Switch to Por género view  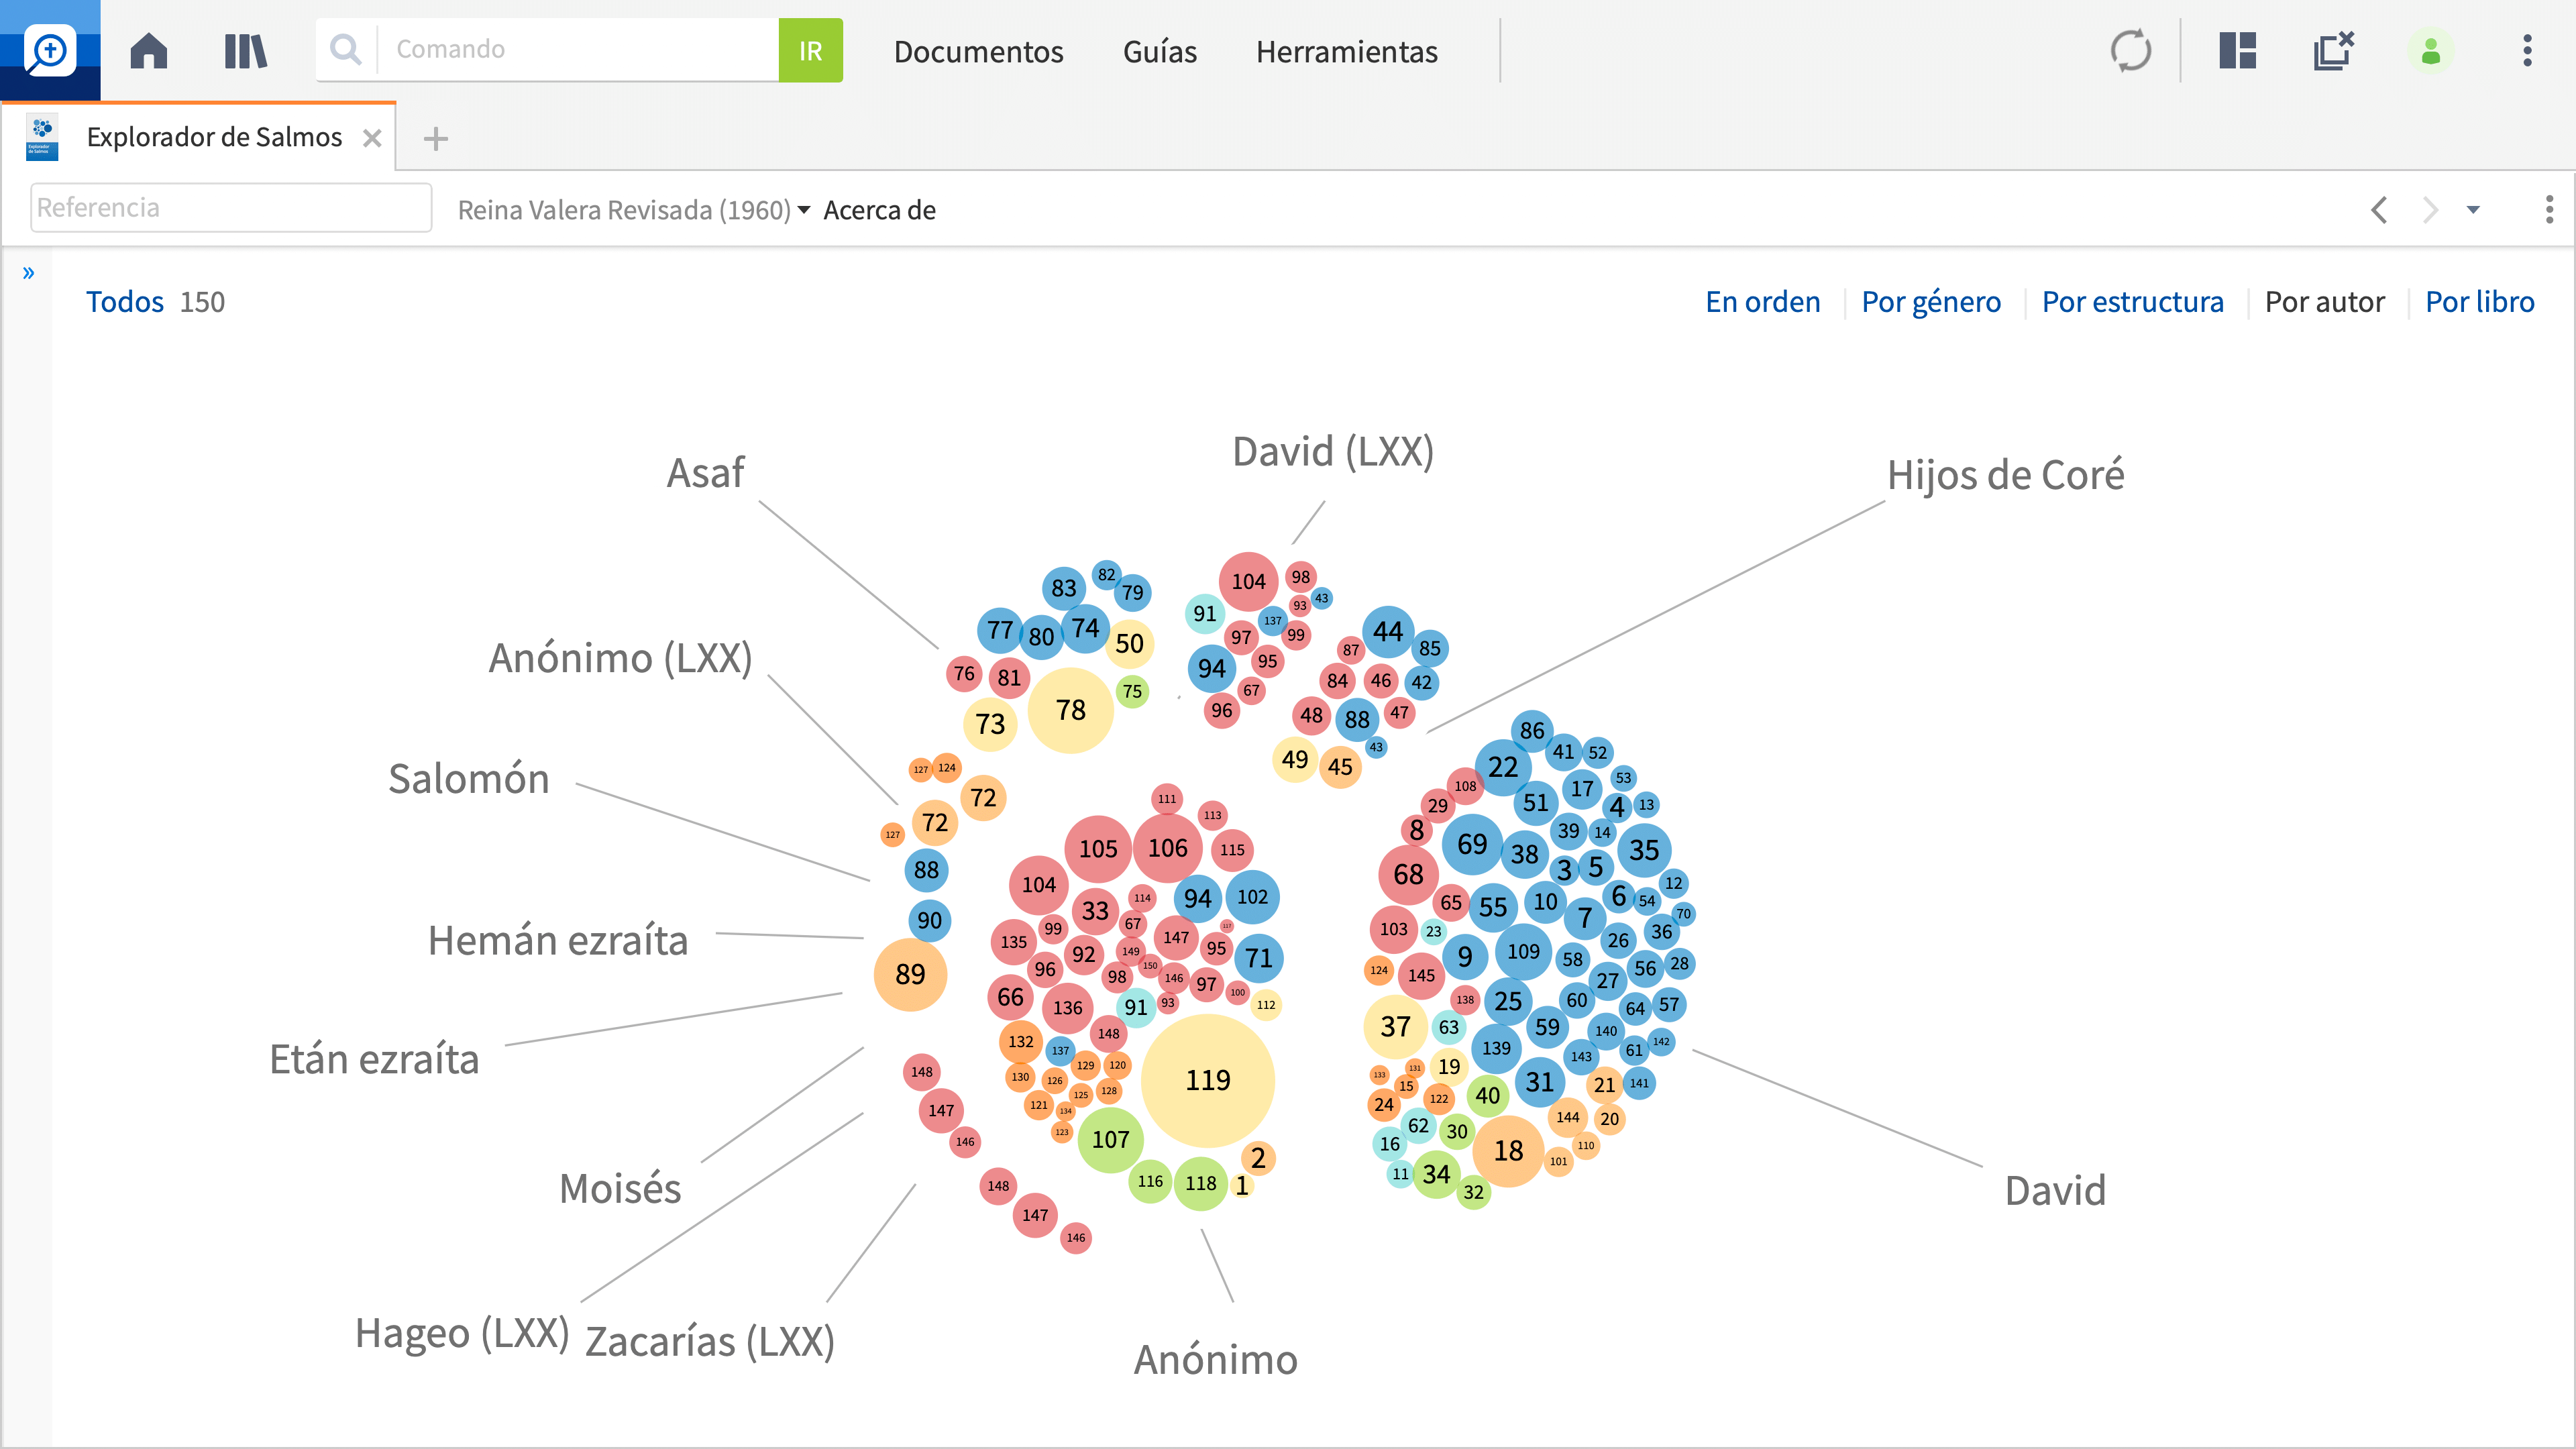click(x=1930, y=302)
